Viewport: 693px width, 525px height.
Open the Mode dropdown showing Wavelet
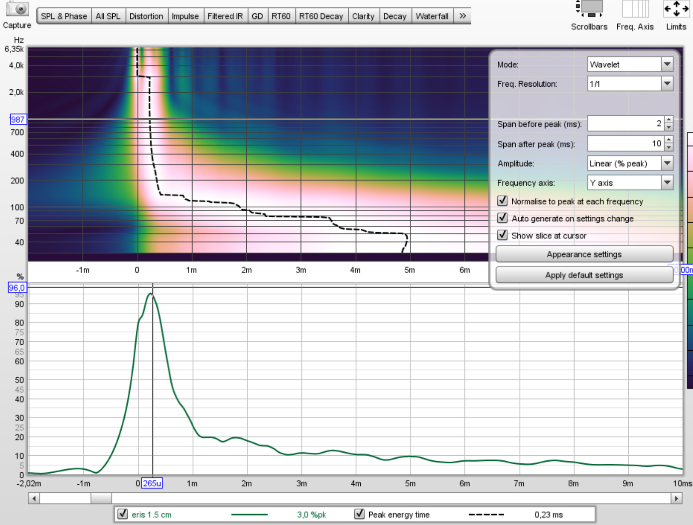630,65
